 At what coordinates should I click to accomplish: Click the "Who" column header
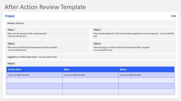(x=90, y=69)
